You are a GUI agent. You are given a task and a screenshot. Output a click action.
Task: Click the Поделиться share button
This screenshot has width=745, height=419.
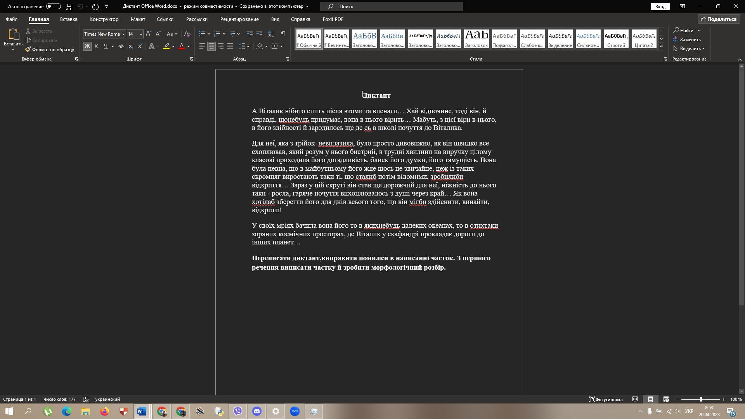click(x=718, y=19)
